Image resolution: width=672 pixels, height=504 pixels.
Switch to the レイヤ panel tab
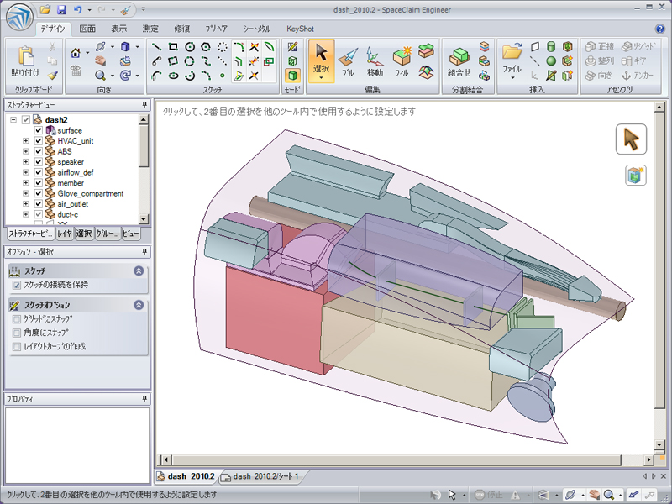pos(65,234)
